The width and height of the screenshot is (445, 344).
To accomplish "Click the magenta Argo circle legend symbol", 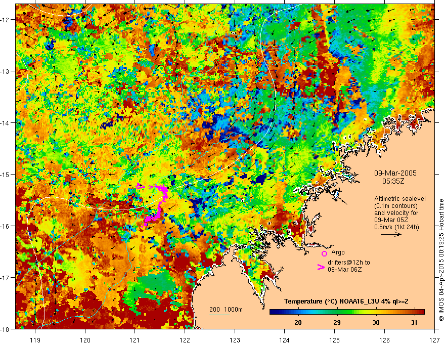I will 324,253.
